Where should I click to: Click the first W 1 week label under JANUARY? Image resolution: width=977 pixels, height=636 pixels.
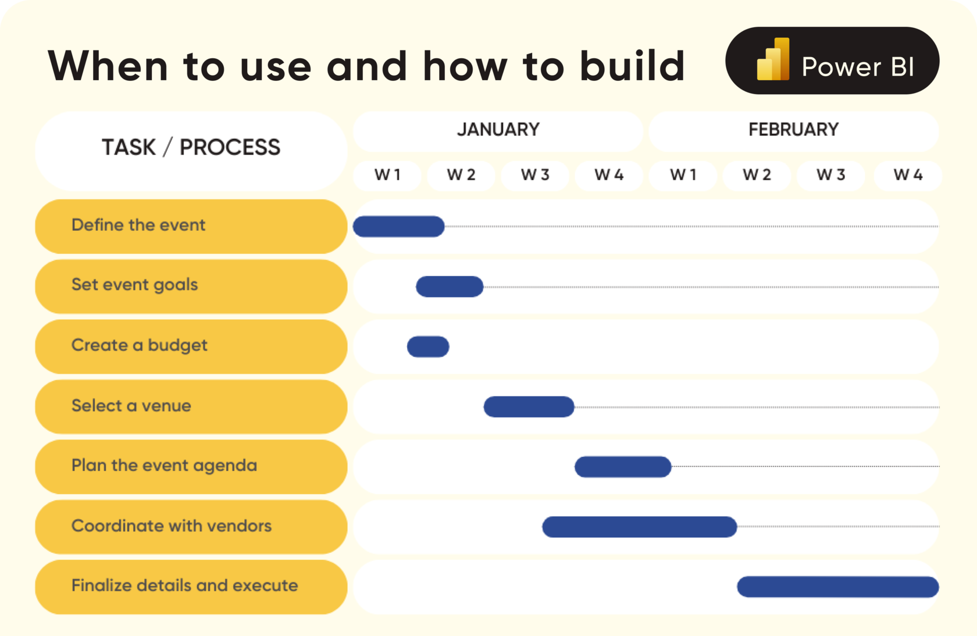pos(387,175)
